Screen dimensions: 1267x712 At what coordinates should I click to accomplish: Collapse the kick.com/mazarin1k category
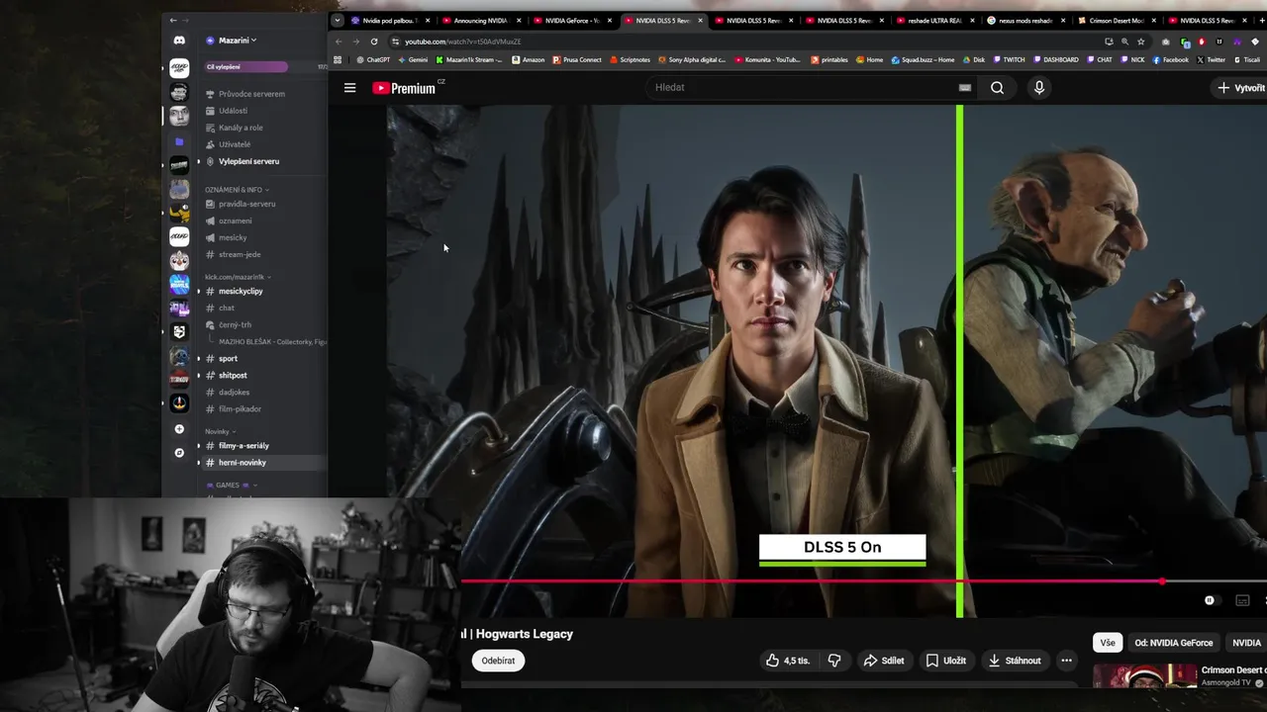click(x=238, y=277)
